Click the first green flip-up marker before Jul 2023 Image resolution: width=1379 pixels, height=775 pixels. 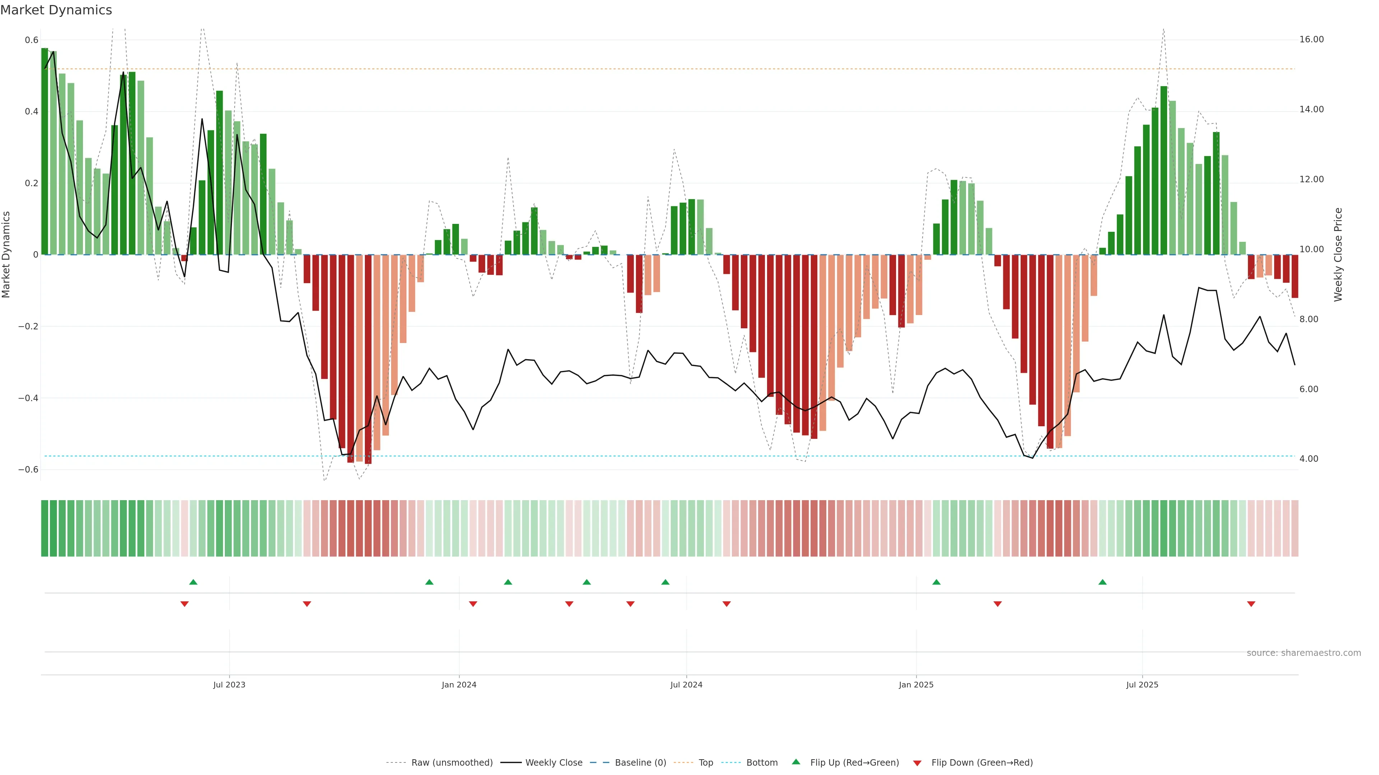click(193, 582)
